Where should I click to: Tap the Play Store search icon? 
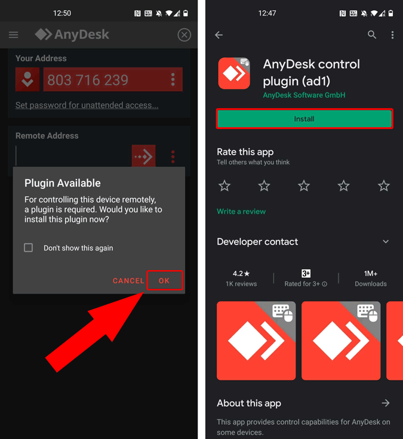coord(372,35)
